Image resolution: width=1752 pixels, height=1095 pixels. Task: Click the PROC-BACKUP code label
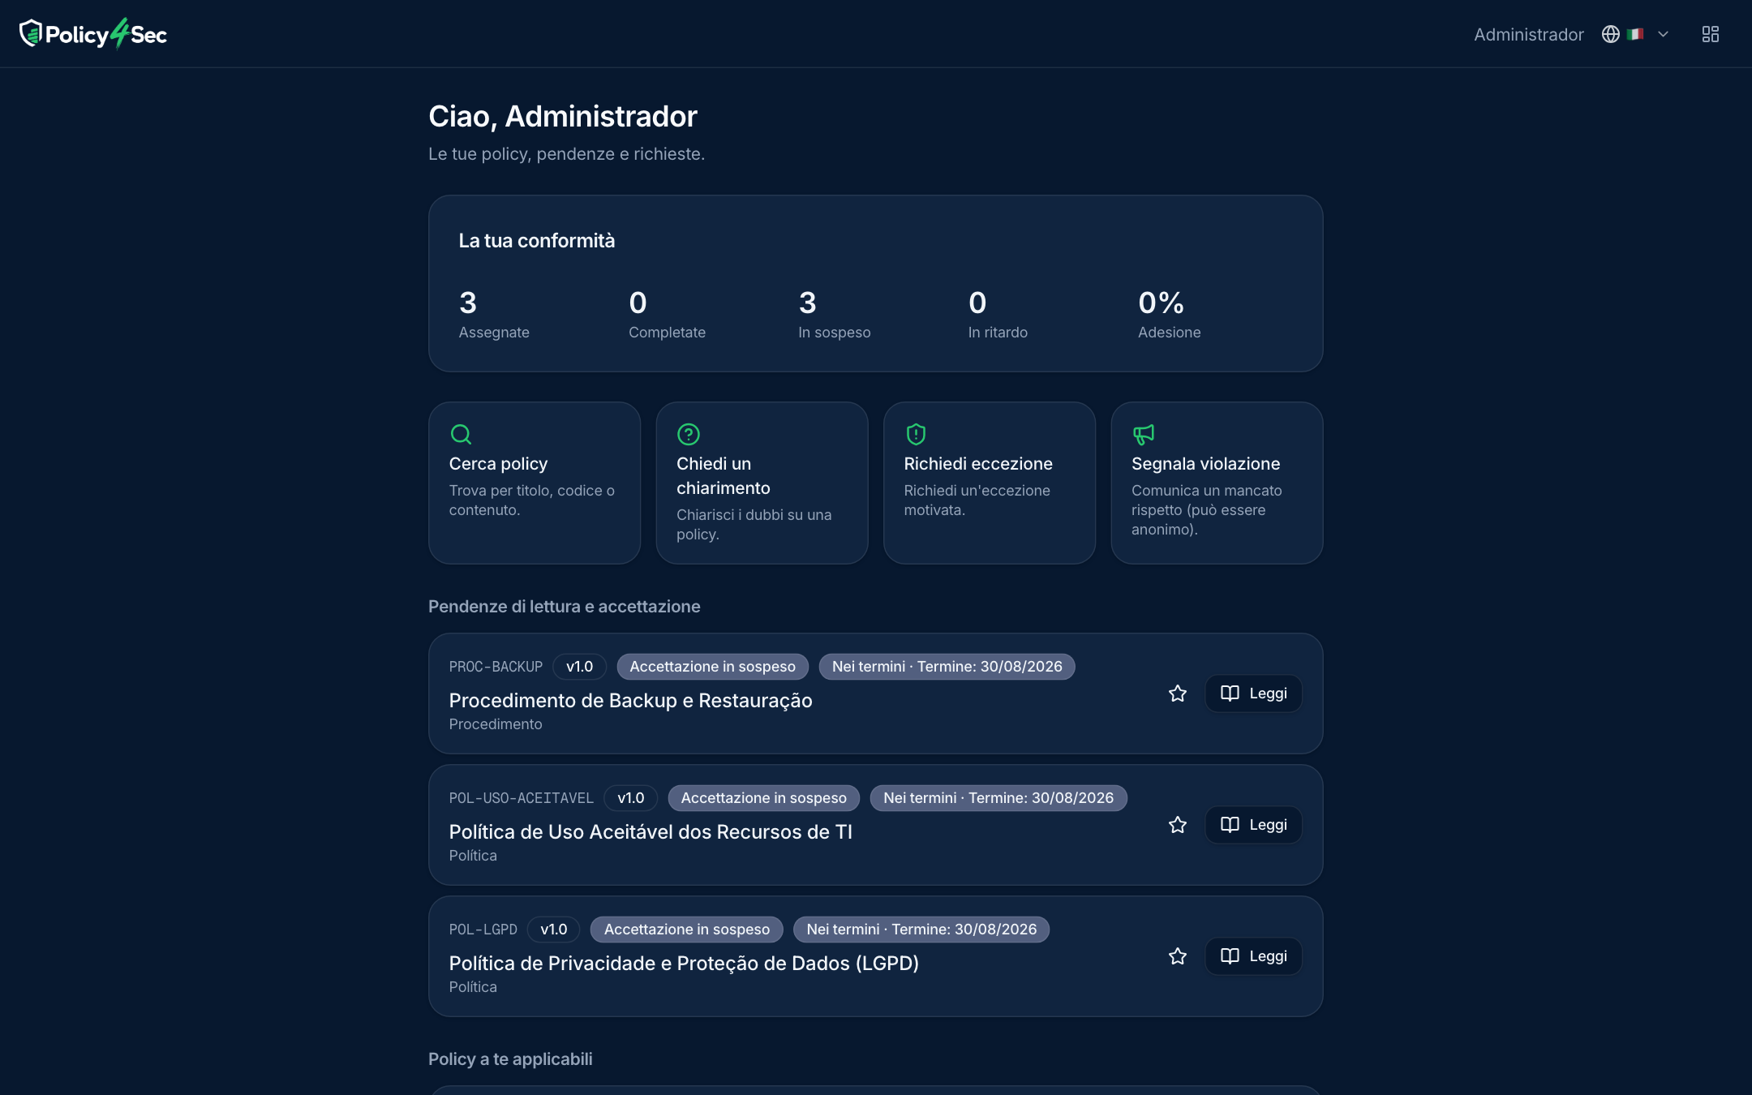click(496, 667)
